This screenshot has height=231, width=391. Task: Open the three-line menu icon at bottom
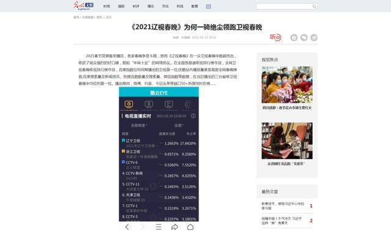pyautogui.click(x=159, y=227)
